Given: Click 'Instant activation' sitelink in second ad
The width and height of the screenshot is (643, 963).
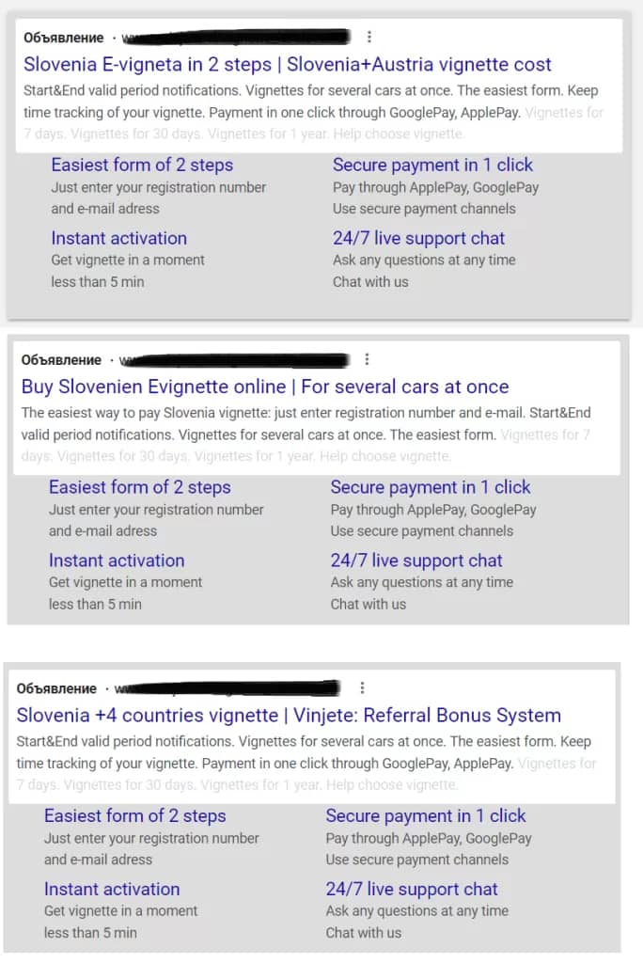Looking at the screenshot, I should coord(117,560).
